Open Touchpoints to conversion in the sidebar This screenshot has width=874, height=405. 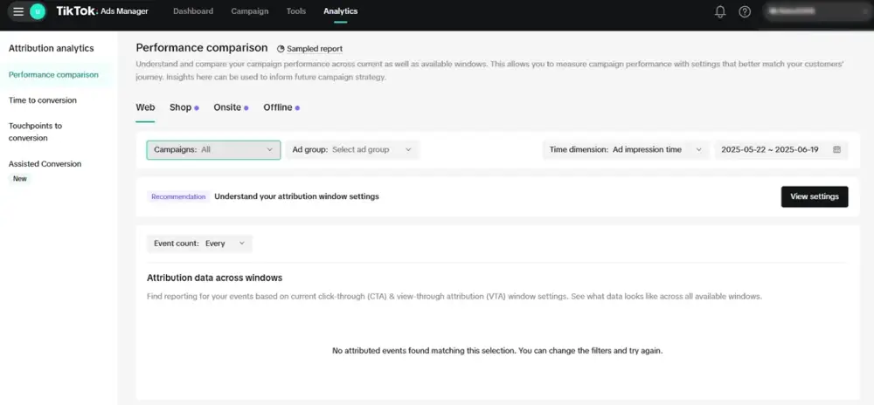tap(35, 132)
